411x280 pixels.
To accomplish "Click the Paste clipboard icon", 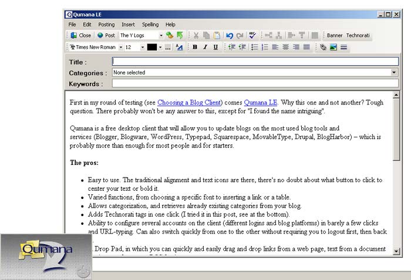I will pos(217,35).
